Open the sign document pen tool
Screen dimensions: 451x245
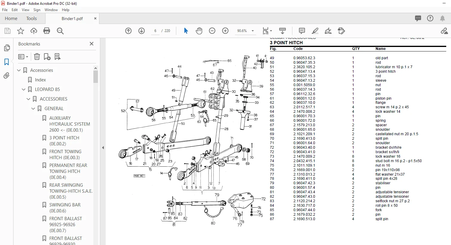point(328,31)
